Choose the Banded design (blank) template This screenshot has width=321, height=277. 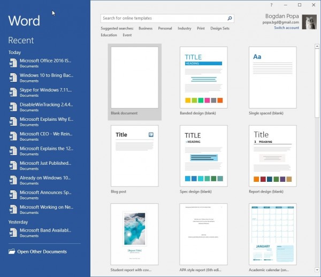(x=203, y=81)
